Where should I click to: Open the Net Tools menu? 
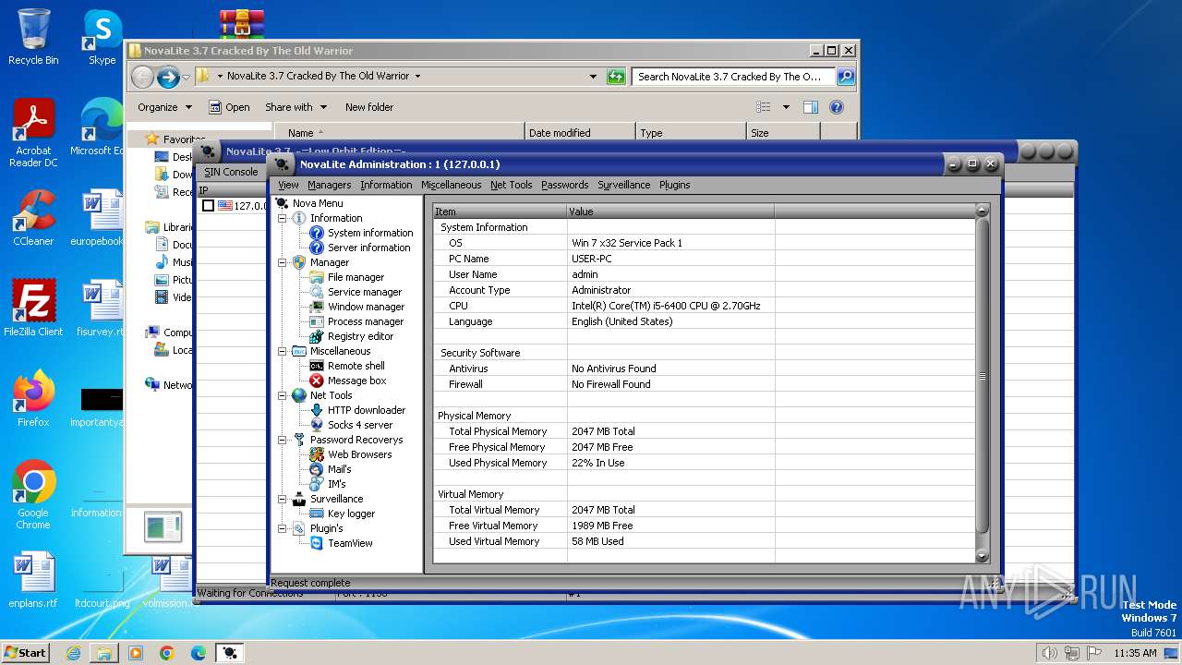[511, 185]
